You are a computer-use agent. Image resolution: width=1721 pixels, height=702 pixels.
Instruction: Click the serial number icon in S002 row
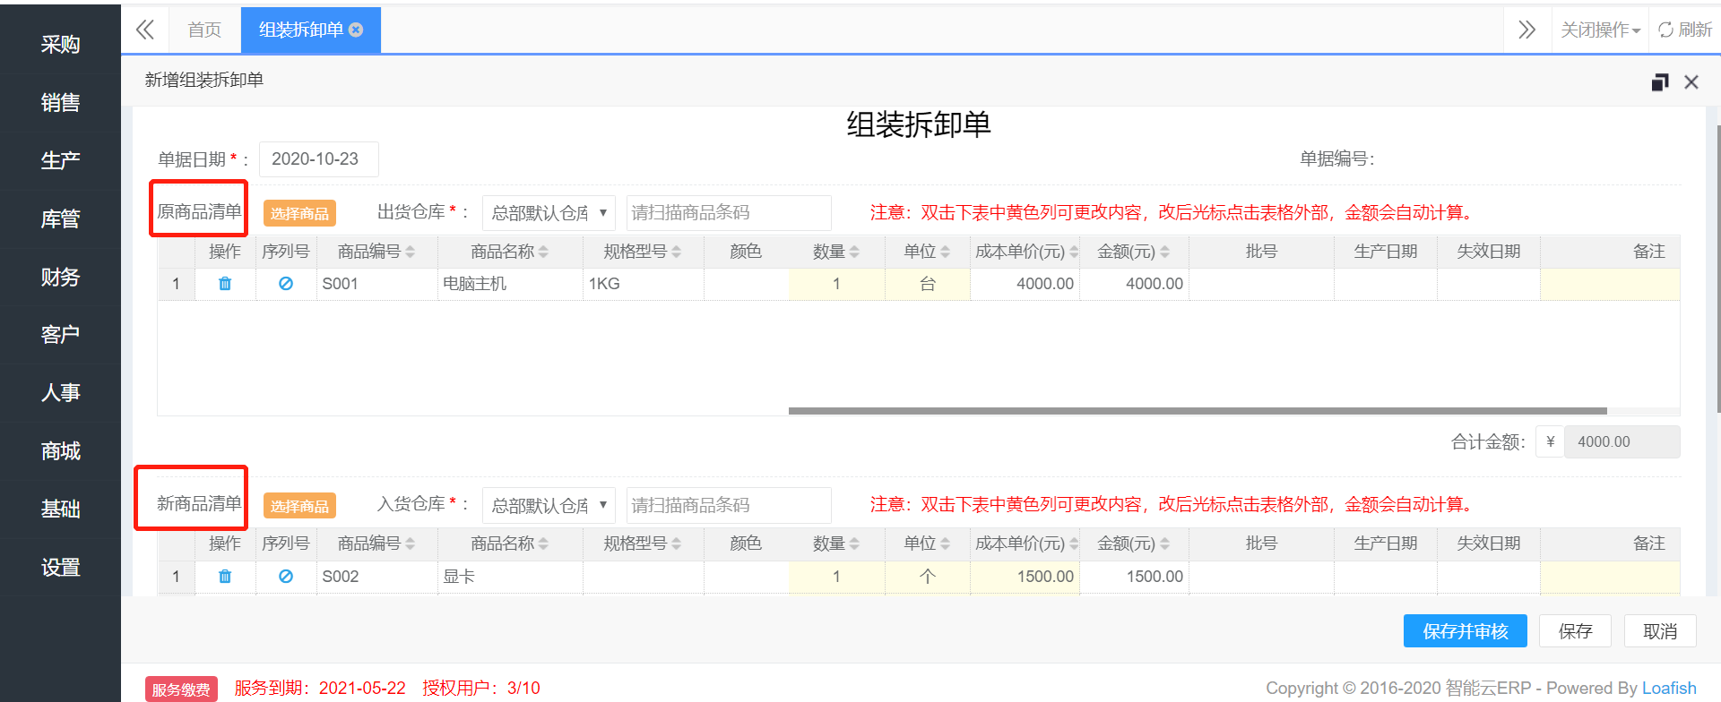click(286, 577)
